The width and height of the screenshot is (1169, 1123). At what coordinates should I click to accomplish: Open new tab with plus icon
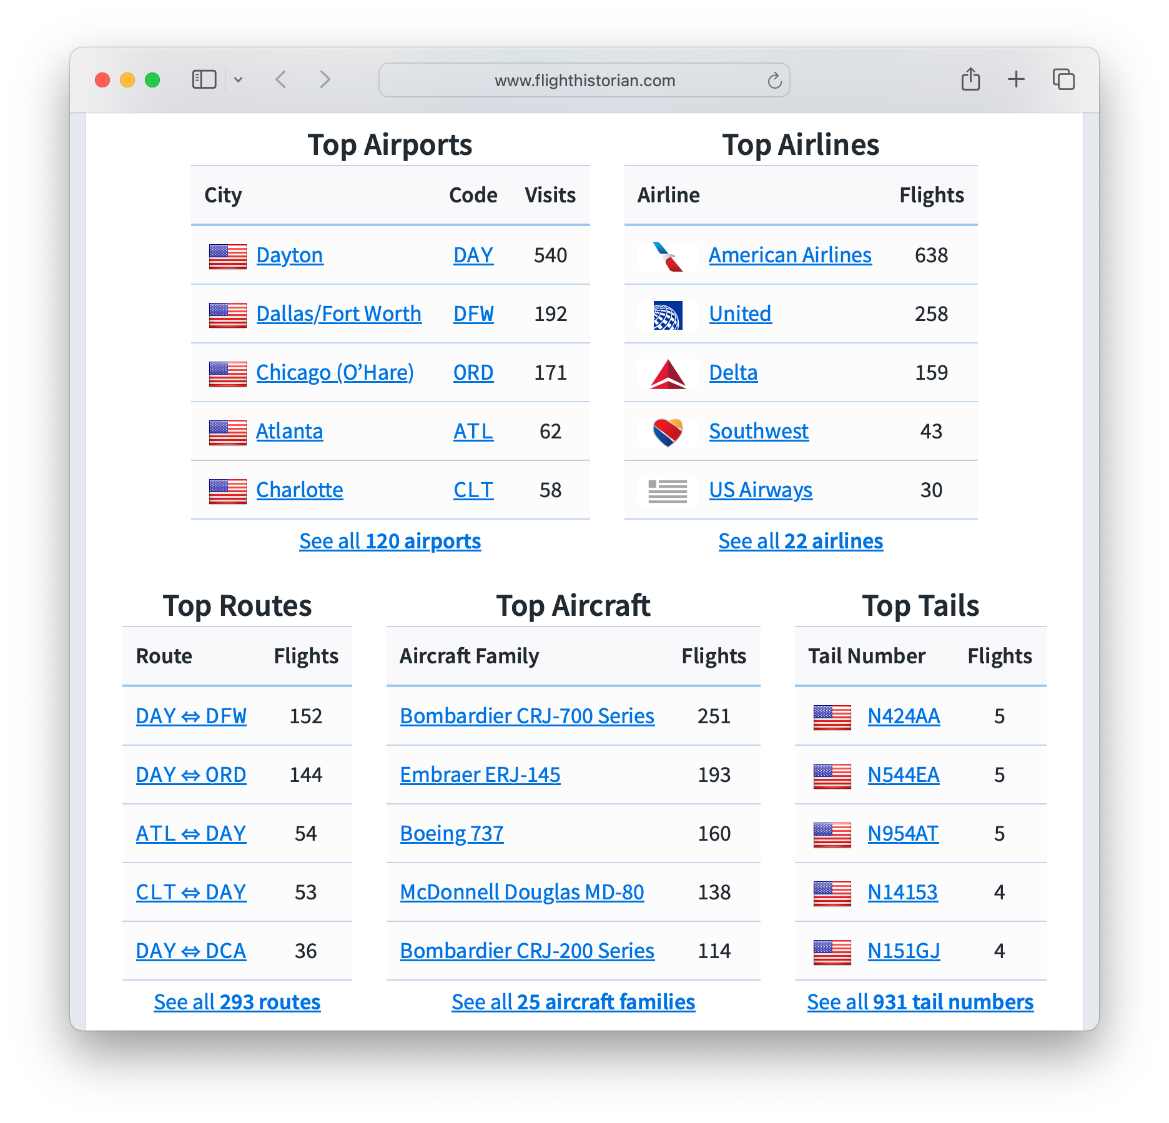tap(1016, 80)
